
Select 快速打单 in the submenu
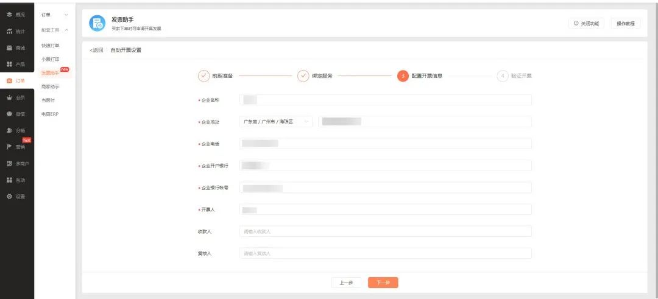tap(51, 46)
